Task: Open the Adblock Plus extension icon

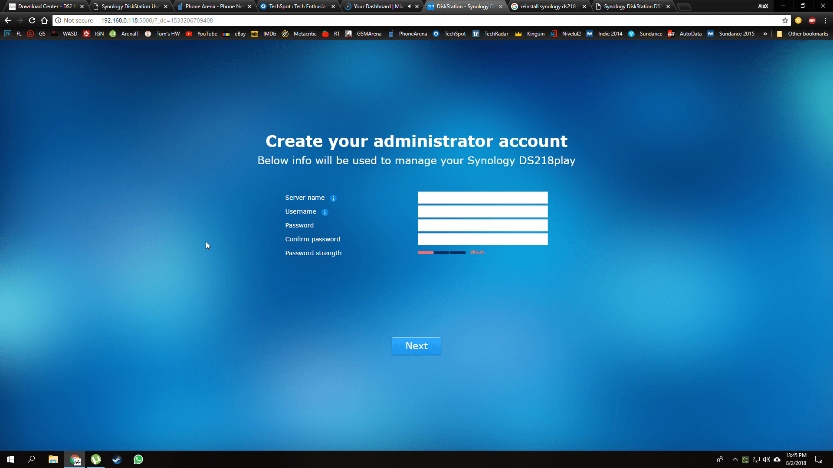Action: tap(812, 20)
